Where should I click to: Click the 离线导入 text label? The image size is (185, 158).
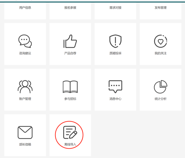70,144
